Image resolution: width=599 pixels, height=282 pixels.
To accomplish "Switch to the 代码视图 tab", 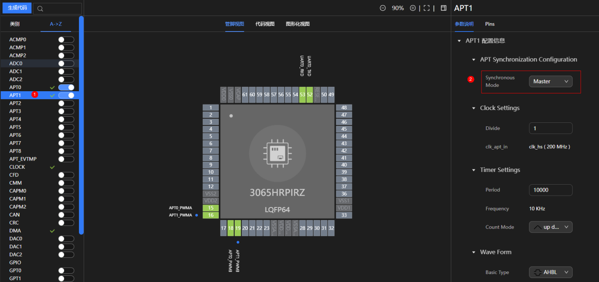I will [x=265, y=24].
